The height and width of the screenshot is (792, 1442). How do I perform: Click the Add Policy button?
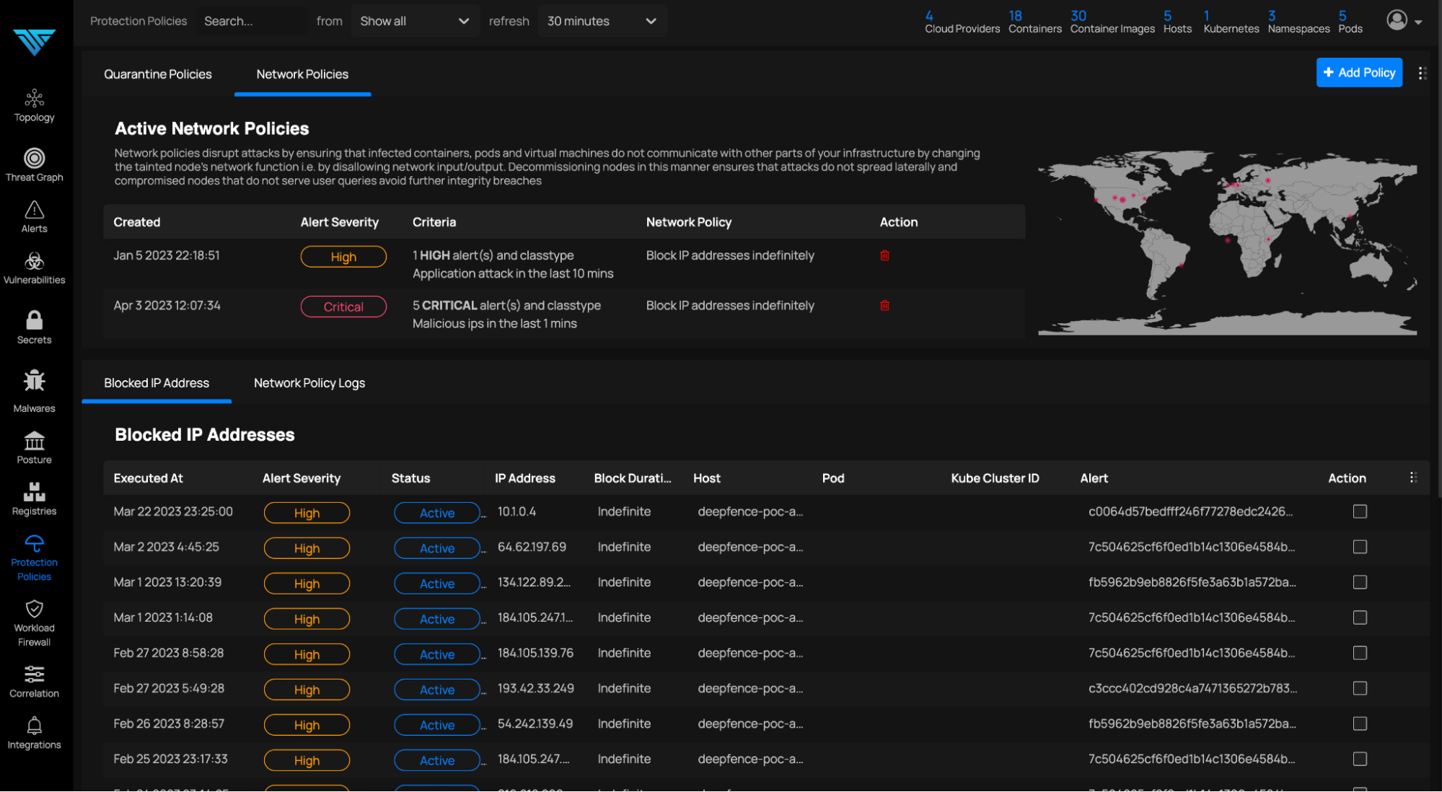[x=1358, y=72]
